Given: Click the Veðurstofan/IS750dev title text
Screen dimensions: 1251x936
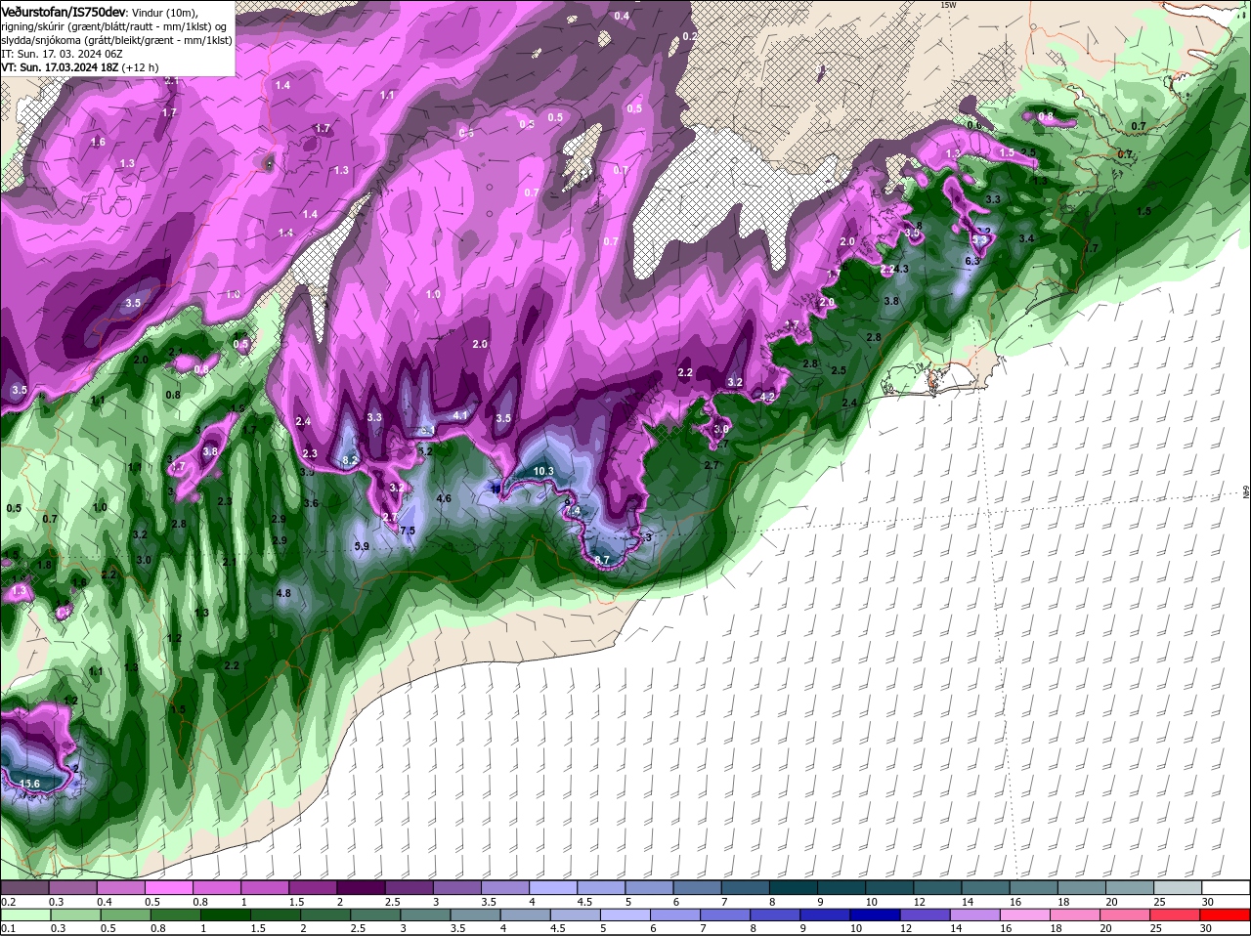Looking at the screenshot, I should point(64,11).
